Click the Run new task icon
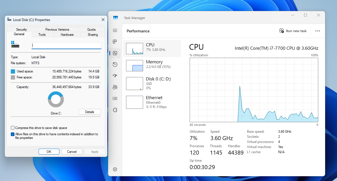337x181 pixels. point(282,31)
